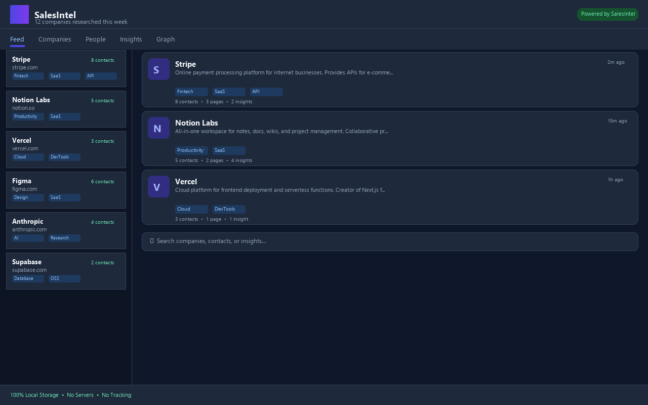
Task: Click sidebar Notion Labs Productivity tag
Action: [28, 116]
